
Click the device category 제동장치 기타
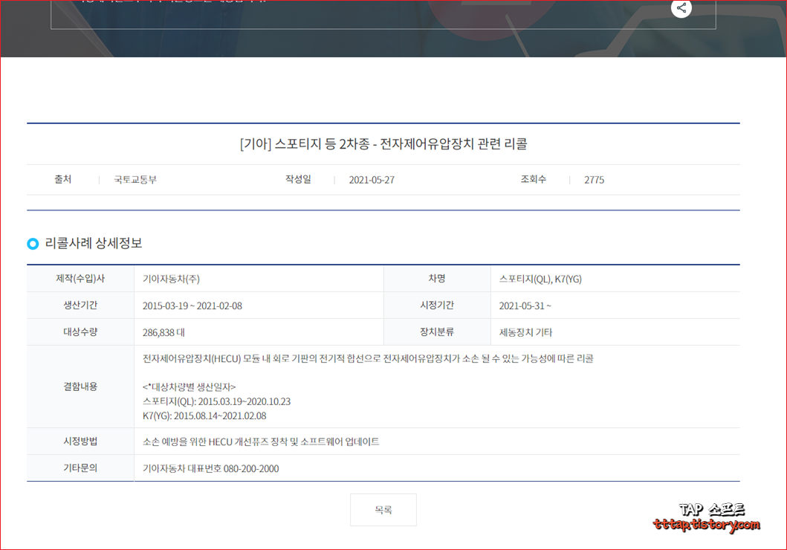(525, 333)
